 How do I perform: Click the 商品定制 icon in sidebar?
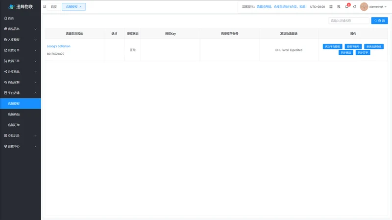click(x=6, y=82)
